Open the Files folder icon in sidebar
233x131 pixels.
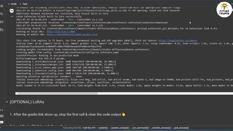(x=1, y=30)
